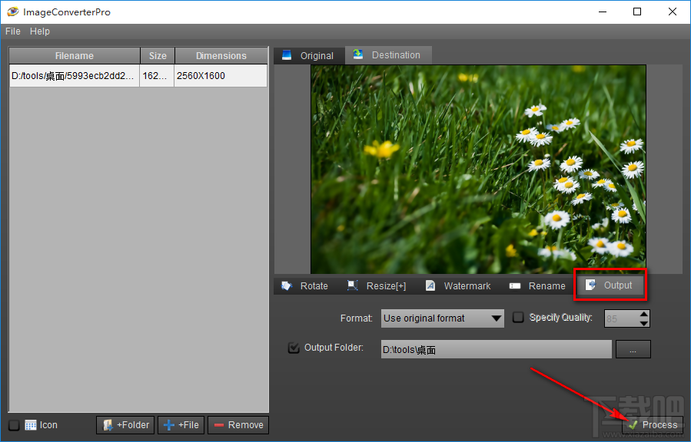
Task: Click the Resize tab icon
Action: click(x=352, y=285)
